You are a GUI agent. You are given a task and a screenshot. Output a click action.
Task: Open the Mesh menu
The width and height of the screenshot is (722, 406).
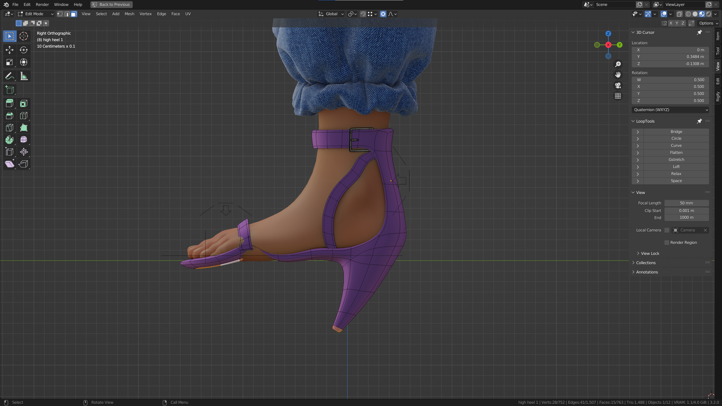129,14
